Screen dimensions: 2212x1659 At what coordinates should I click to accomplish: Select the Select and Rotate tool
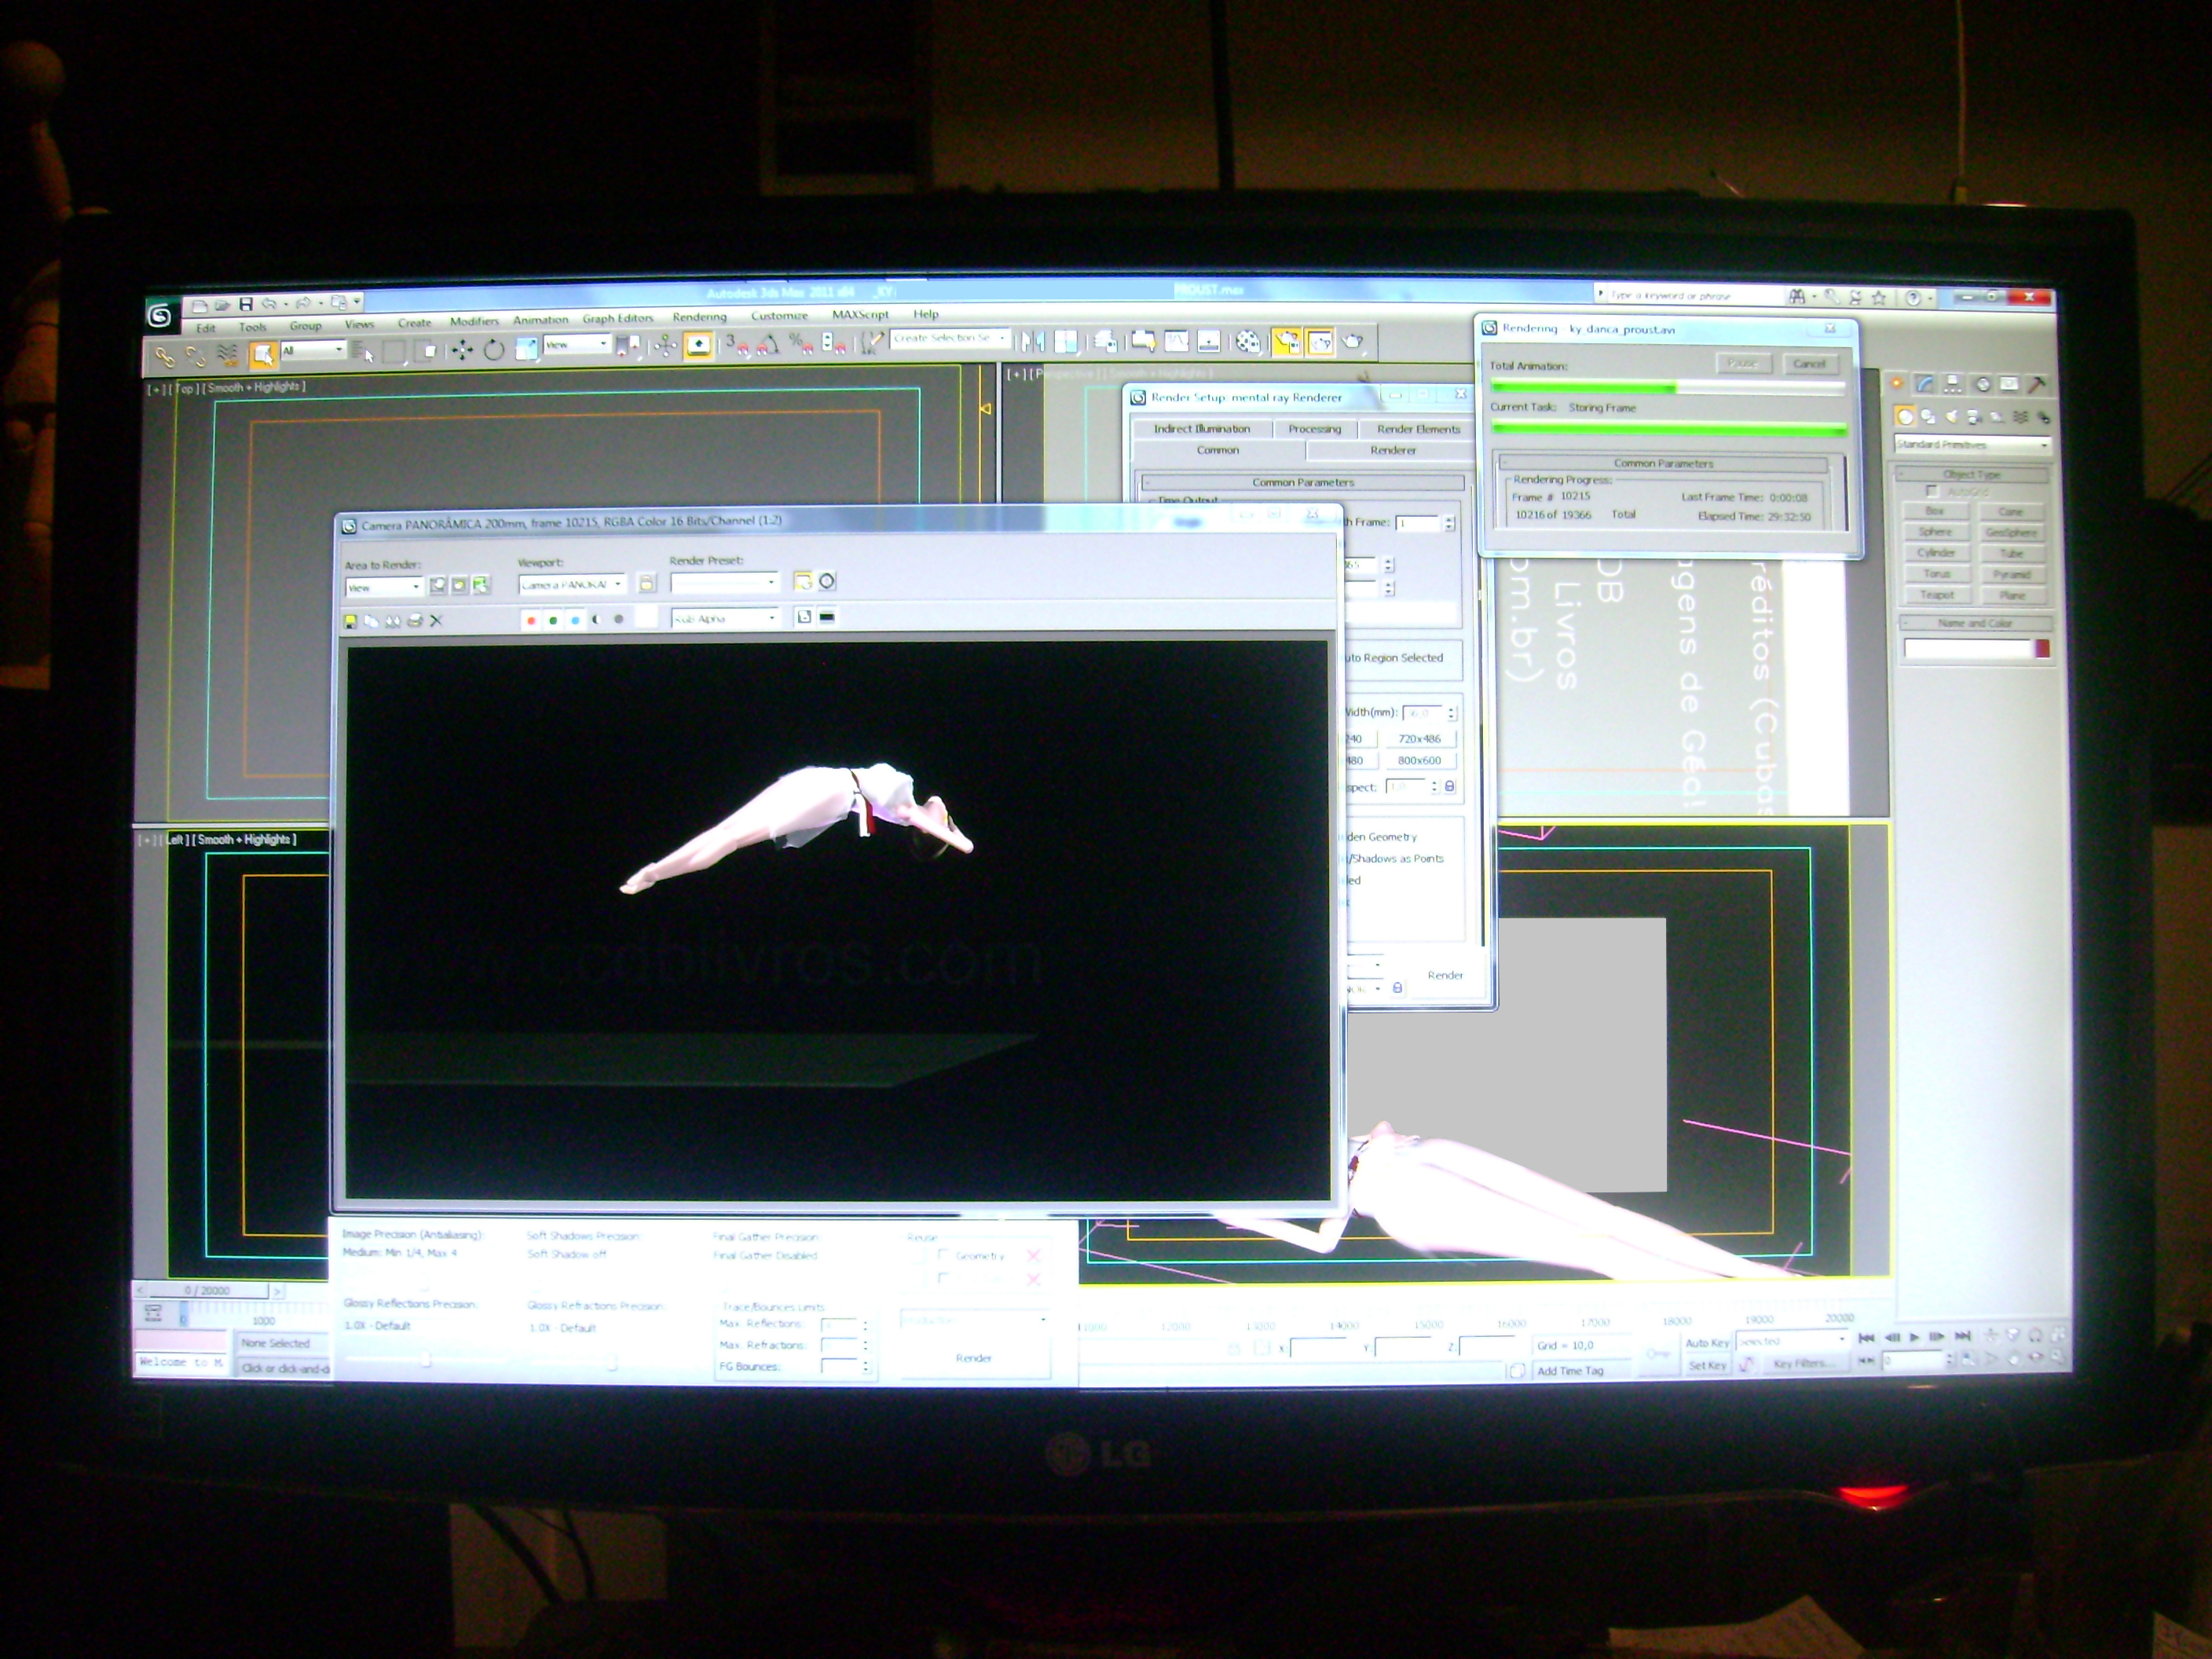[x=494, y=350]
